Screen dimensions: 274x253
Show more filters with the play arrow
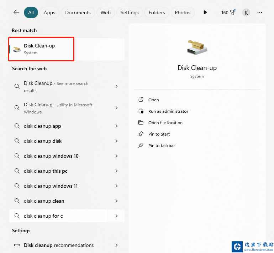205,12
